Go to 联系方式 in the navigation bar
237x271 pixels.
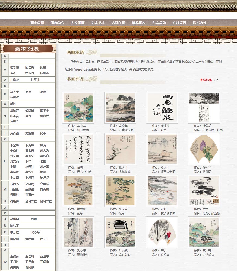coord(200,23)
